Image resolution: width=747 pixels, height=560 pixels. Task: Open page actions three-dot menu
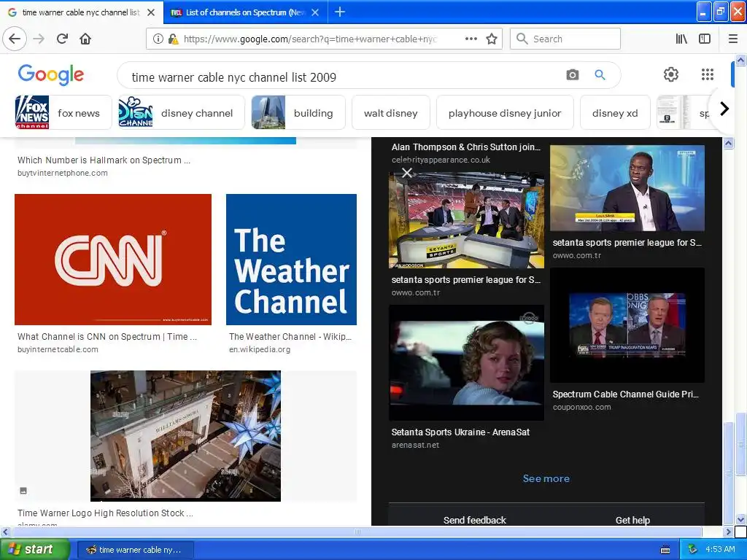tap(471, 39)
